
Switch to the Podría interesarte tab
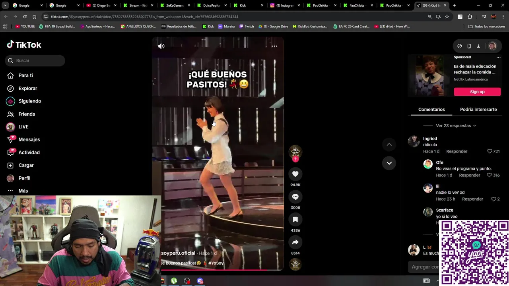click(x=478, y=109)
